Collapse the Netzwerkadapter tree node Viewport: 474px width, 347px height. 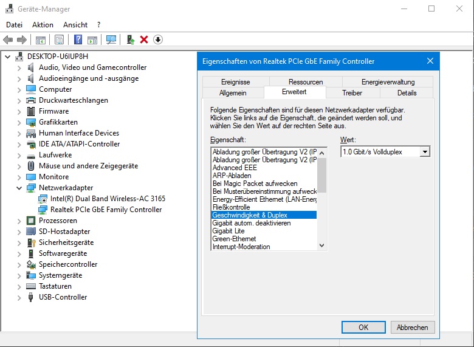pos(19,188)
